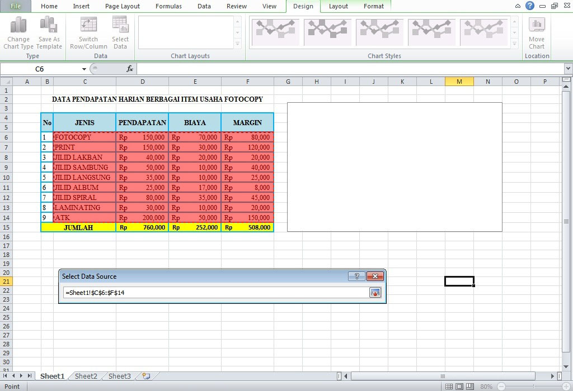Switch to the Insert tab
Viewport: 573px width, 391px height.
point(81,6)
